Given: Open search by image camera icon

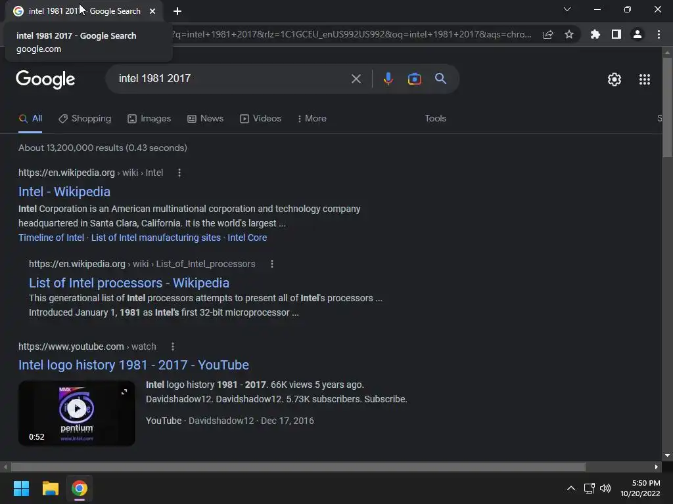Looking at the screenshot, I should pos(414,79).
